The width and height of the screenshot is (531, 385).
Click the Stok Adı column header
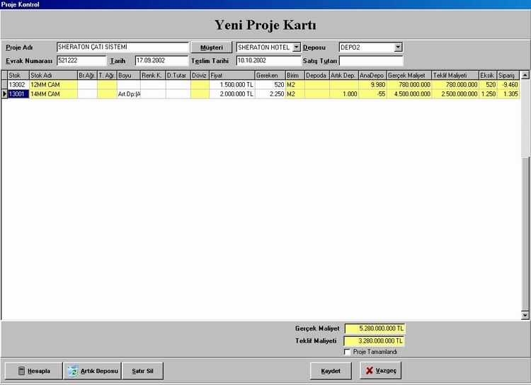[52, 75]
